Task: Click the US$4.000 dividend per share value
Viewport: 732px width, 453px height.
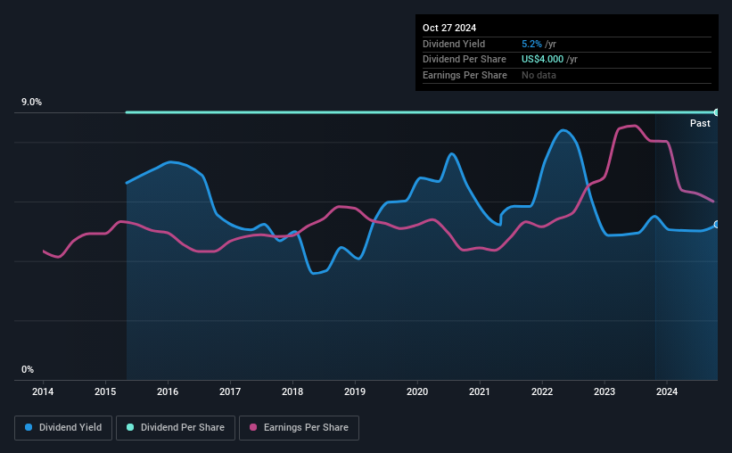Action: click(x=542, y=60)
